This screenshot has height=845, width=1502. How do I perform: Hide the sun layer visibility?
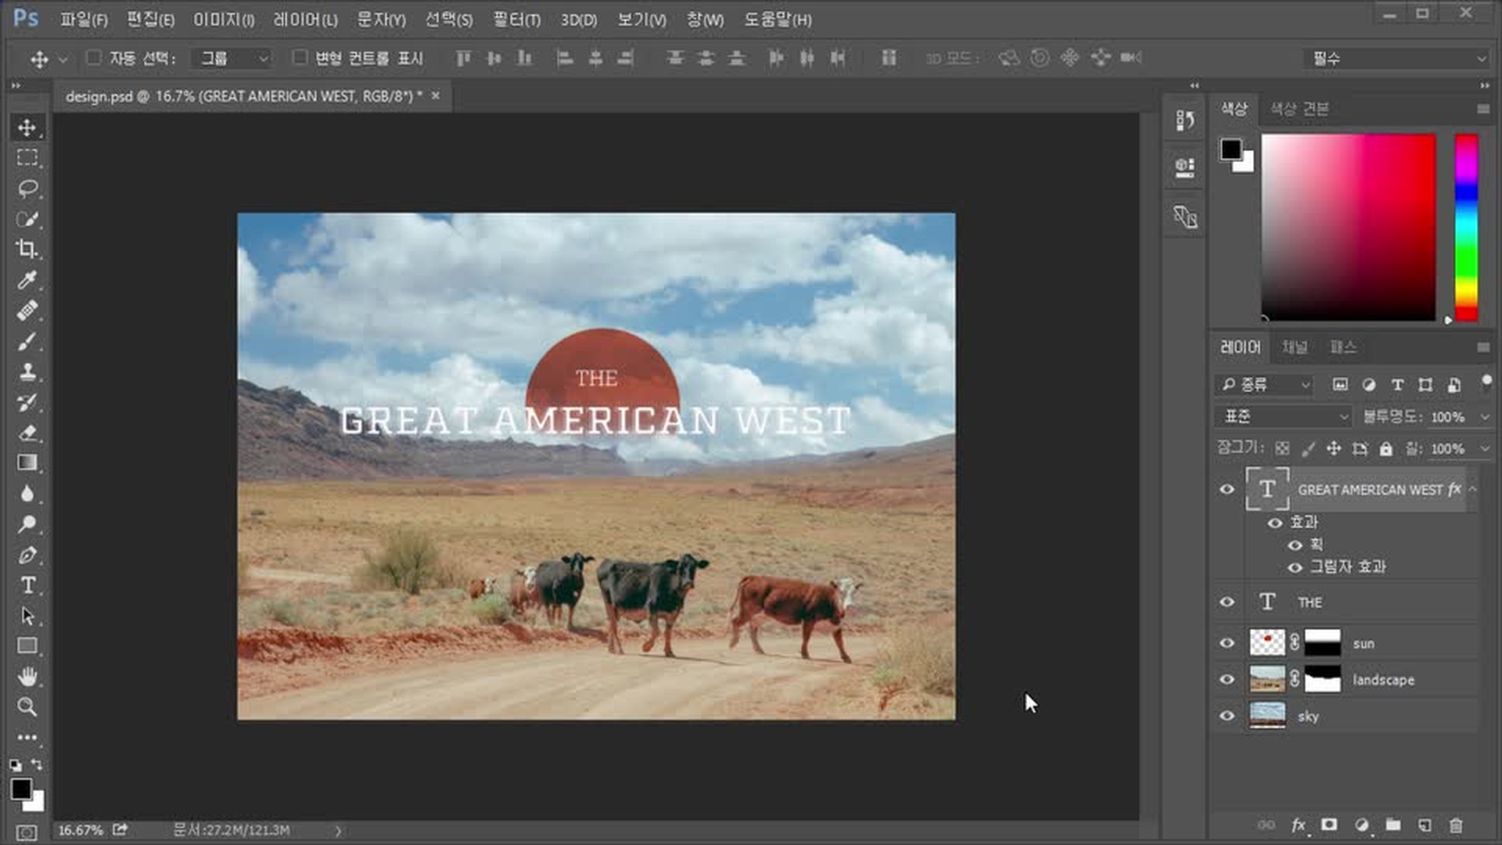pyautogui.click(x=1227, y=643)
